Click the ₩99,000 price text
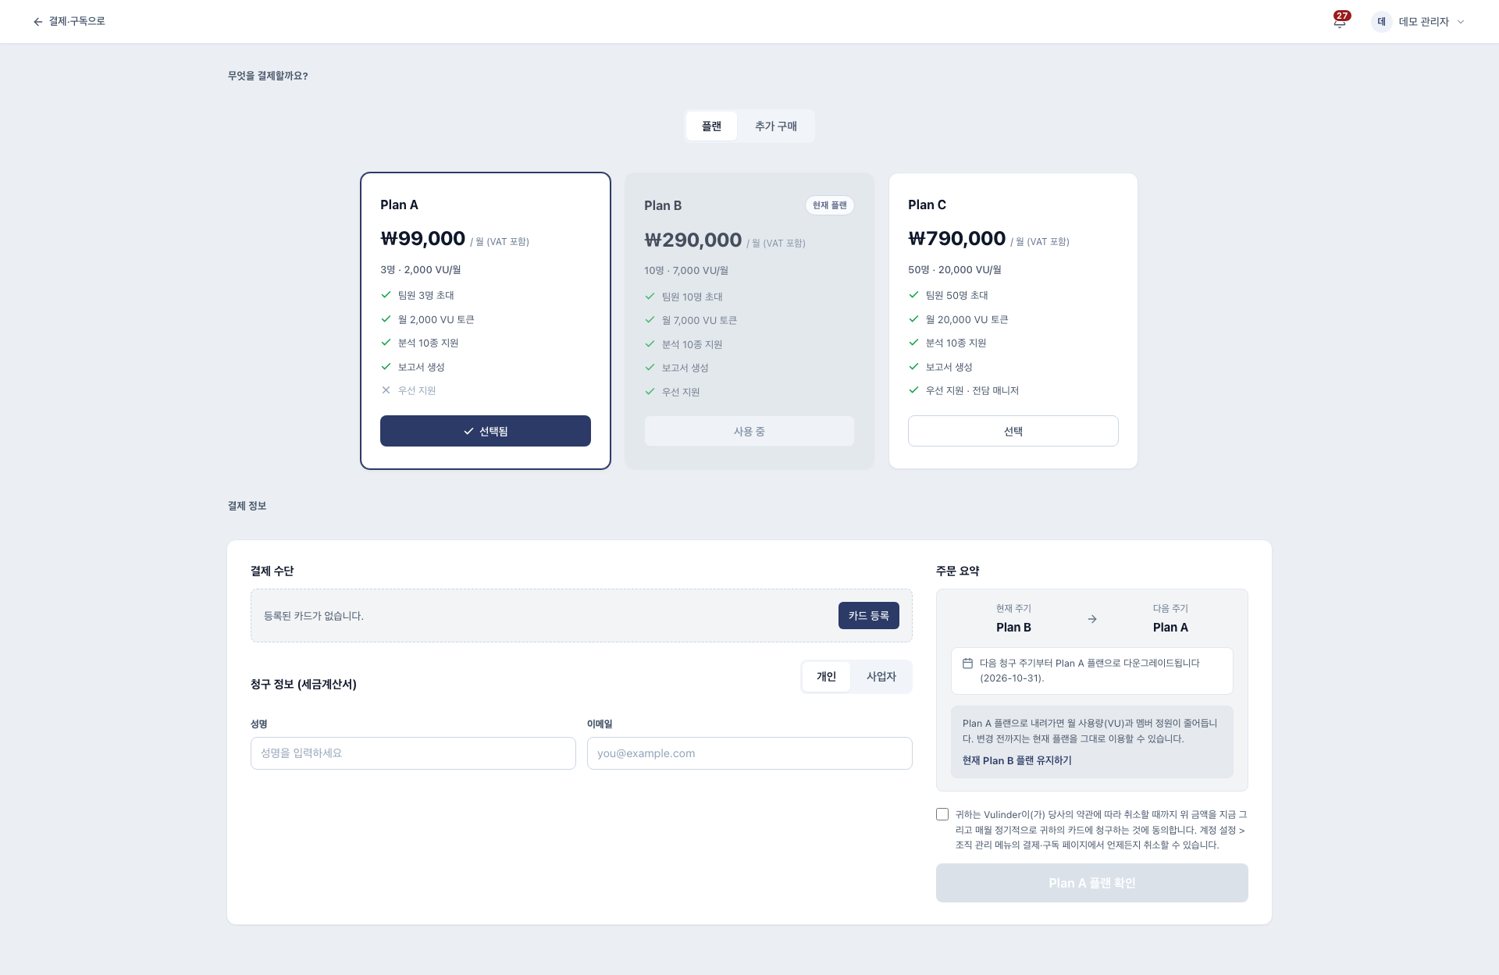 click(422, 238)
